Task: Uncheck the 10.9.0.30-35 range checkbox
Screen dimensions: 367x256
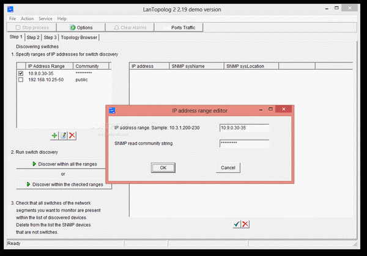Action: point(21,73)
